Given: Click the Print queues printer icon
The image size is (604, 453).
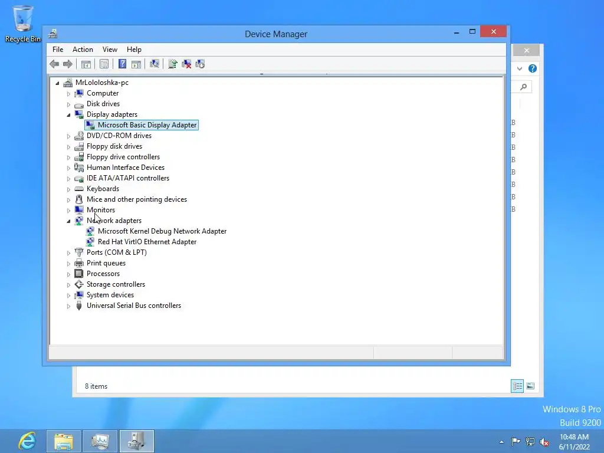Looking at the screenshot, I should [x=79, y=263].
